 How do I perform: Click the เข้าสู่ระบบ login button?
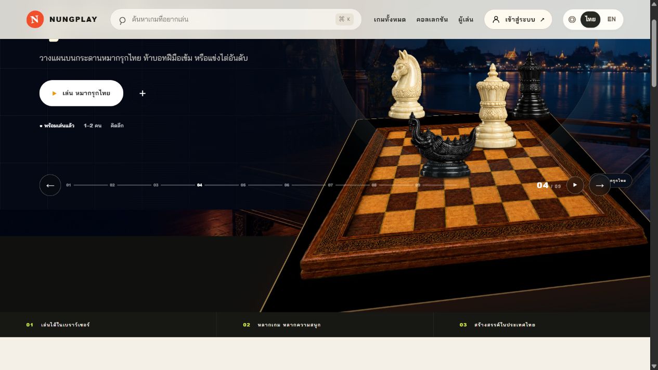pyautogui.click(x=518, y=19)
